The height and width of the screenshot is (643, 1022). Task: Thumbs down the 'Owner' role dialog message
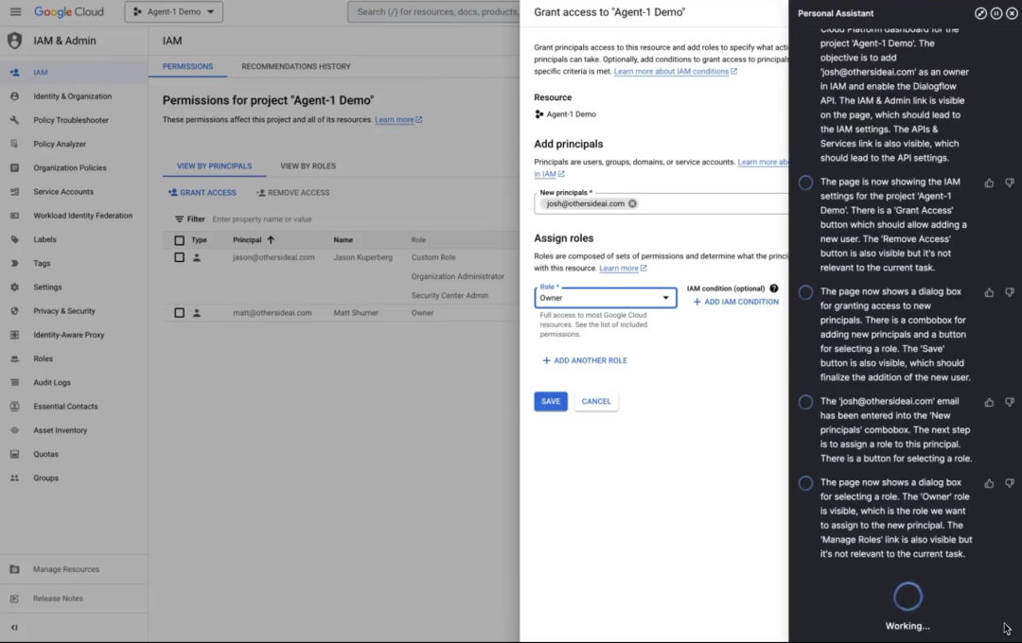[1010, 483]
